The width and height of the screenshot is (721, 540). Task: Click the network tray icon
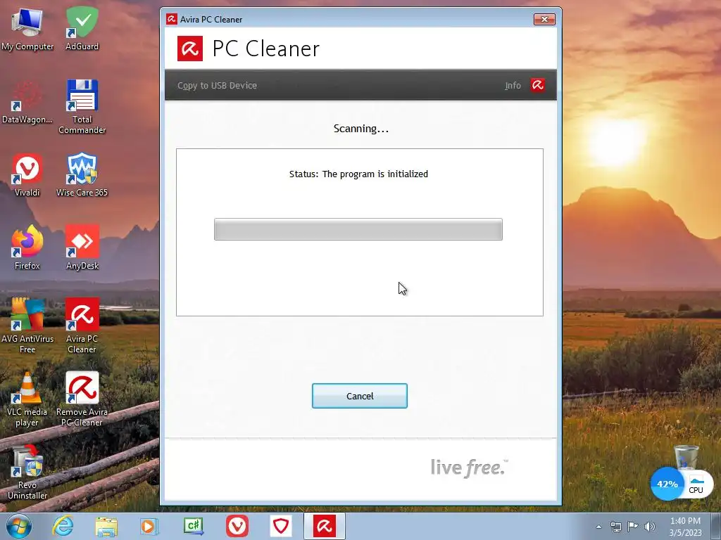click(x=615, y=527)
